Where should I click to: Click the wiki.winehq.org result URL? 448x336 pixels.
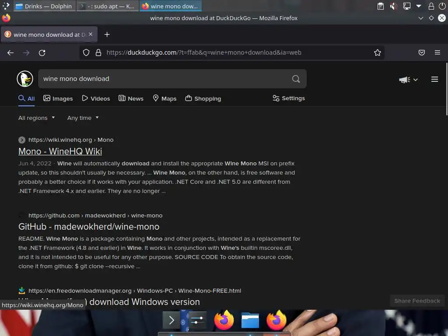click(x=71, y=140)
